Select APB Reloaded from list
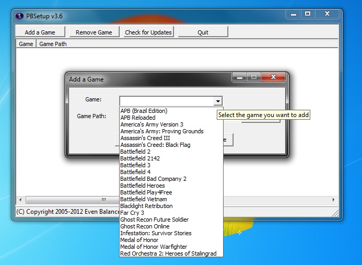 [x=171, y=118]
